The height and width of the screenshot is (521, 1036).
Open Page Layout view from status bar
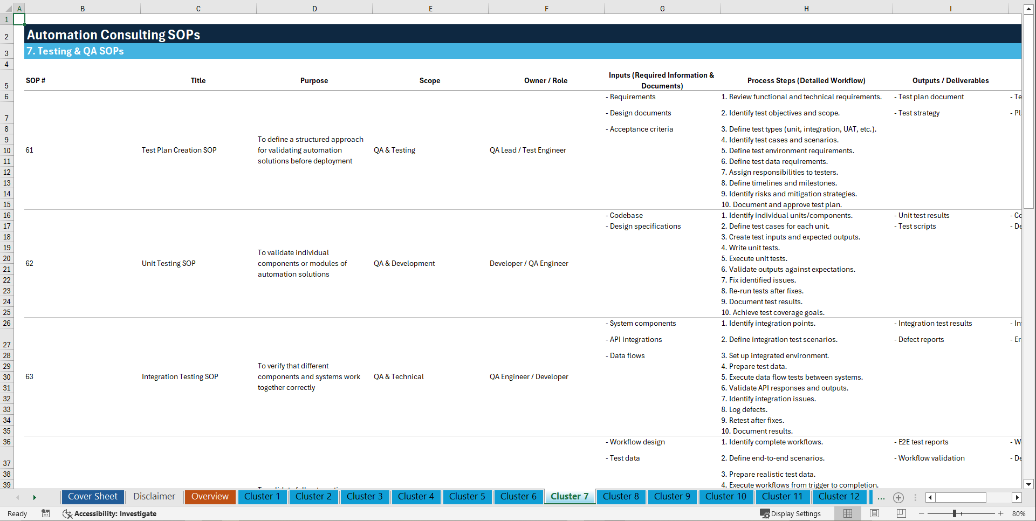pyautogui.click(x=874, y=513)
